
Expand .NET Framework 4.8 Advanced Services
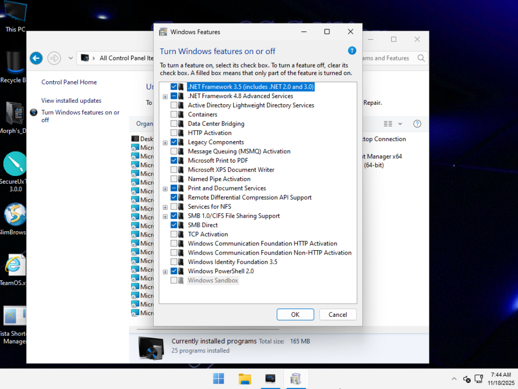point(165,96)
